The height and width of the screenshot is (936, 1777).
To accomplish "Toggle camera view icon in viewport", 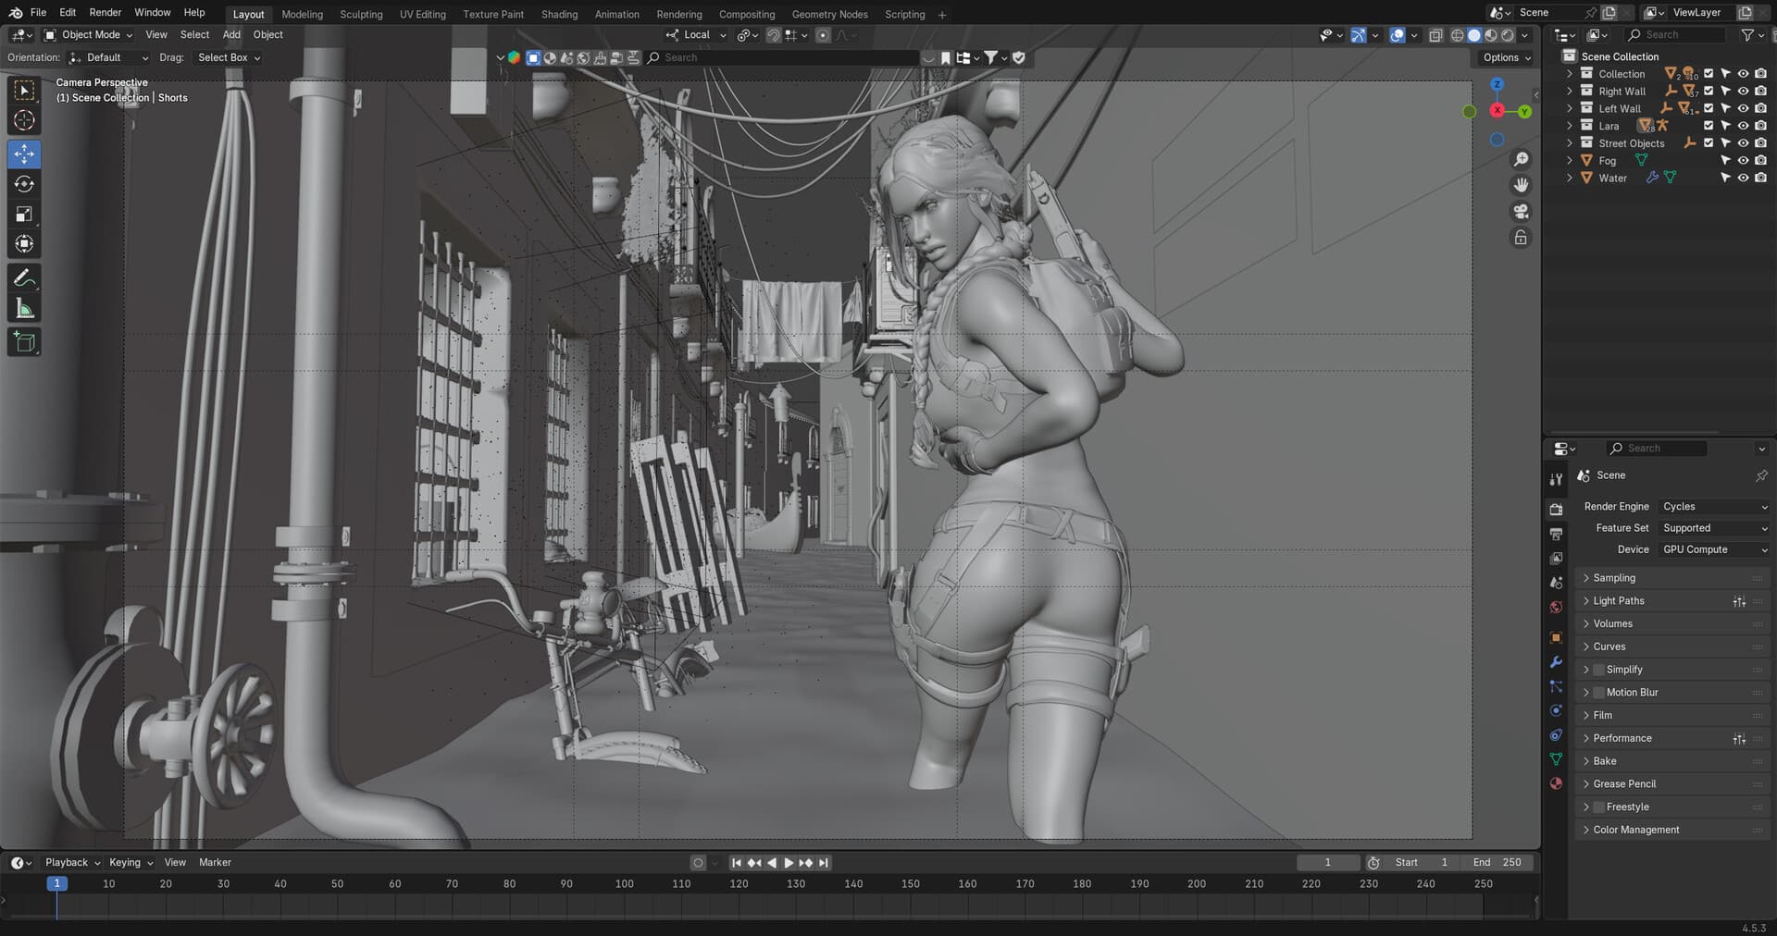I will (x=1521, y=212).
